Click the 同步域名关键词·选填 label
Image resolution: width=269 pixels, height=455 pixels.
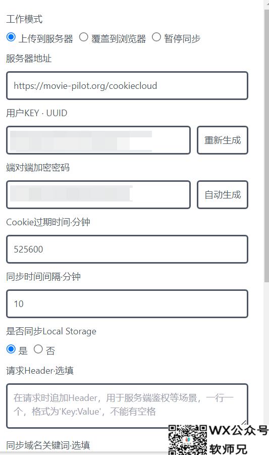point(48,445)
